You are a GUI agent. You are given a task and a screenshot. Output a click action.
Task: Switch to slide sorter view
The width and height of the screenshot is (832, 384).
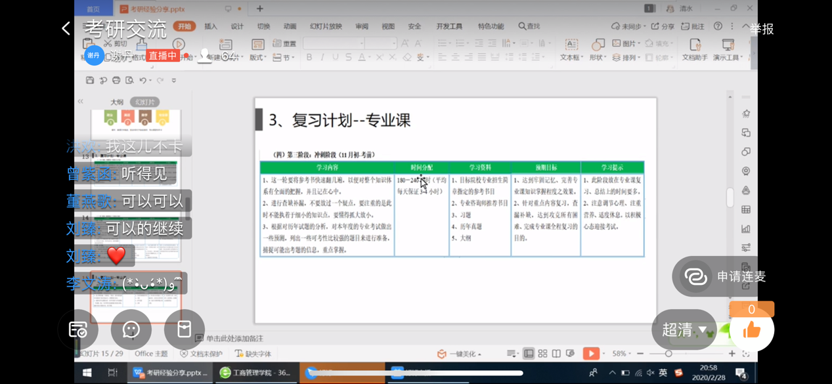(x=542, y=354)
